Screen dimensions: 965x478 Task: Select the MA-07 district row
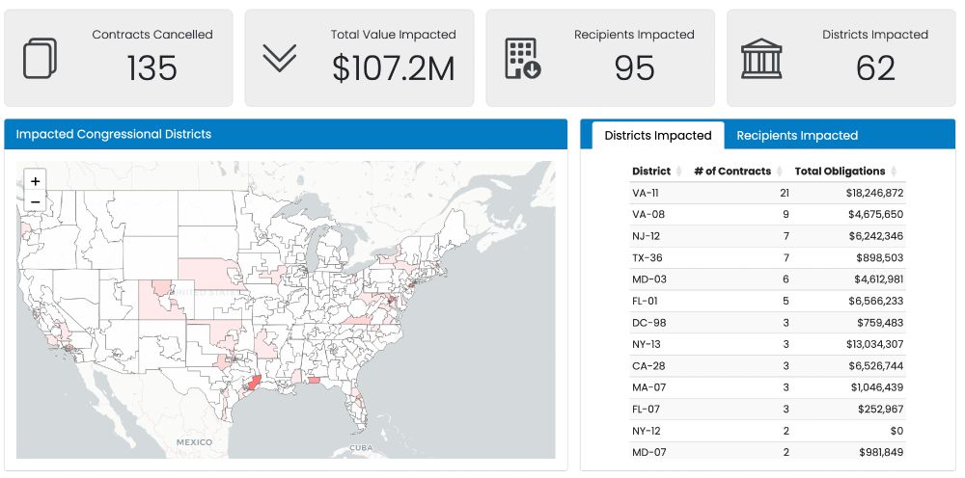coord(767,387)
